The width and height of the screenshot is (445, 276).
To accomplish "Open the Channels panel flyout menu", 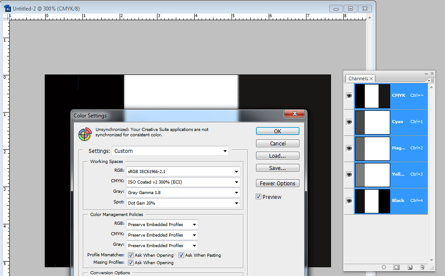I will 431,81.
